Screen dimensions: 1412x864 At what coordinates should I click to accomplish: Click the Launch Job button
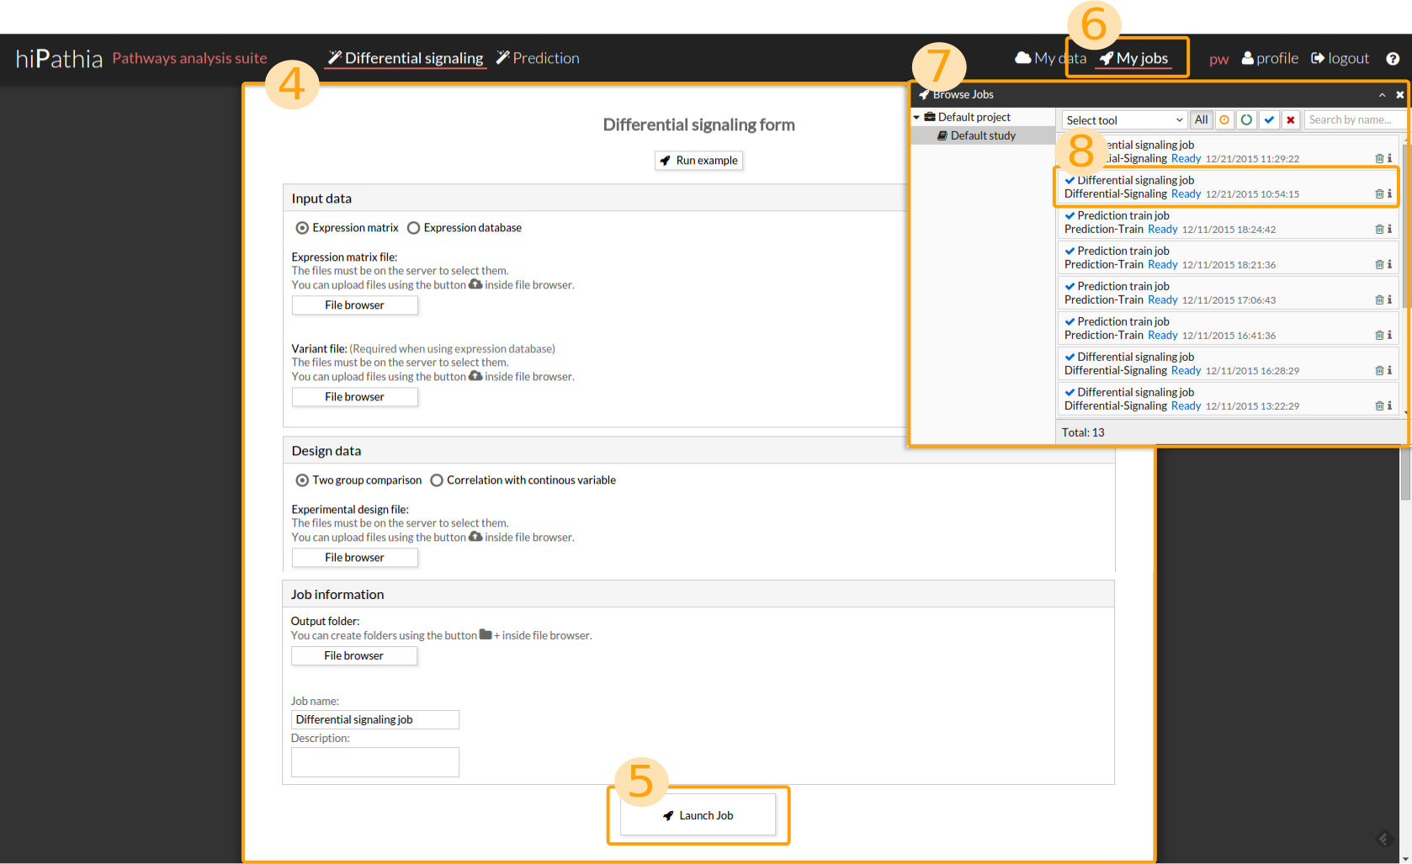698,815
